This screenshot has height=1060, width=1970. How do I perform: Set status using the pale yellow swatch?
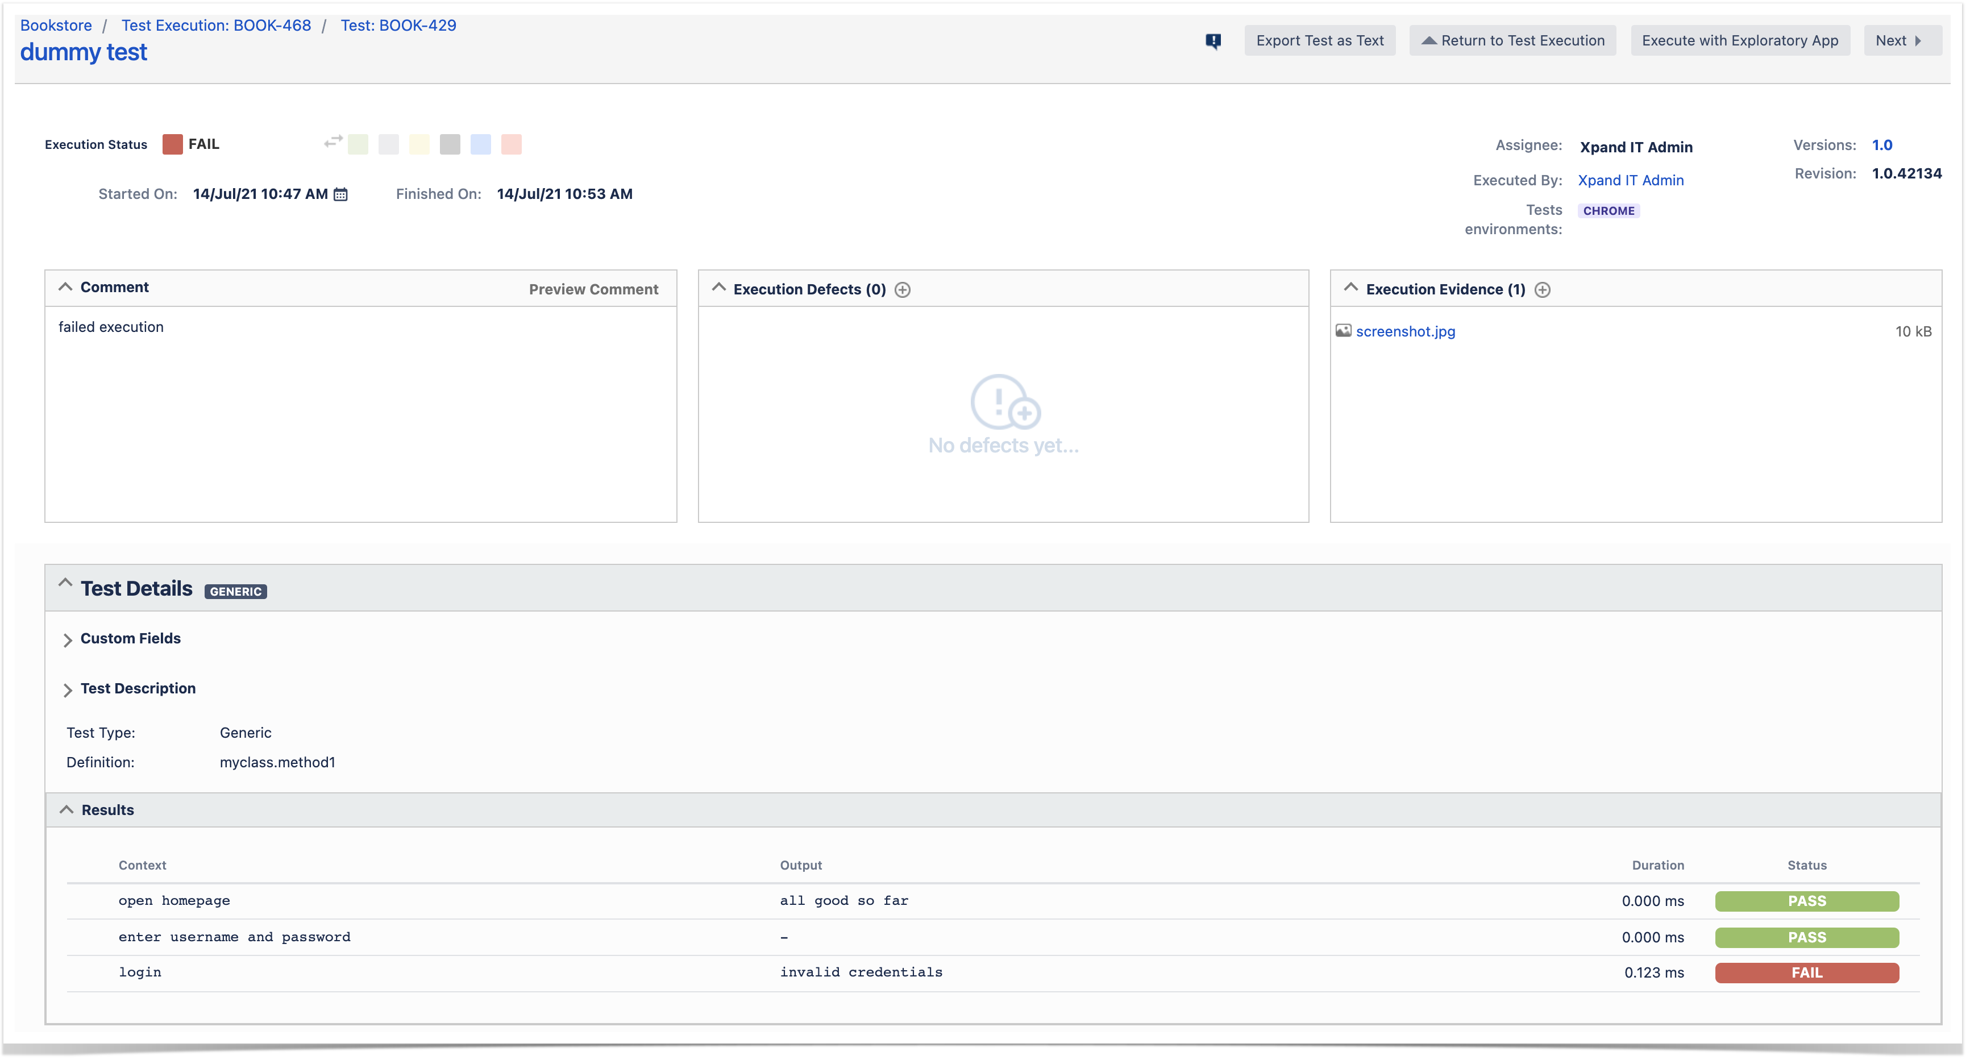(x=419, y=144)
